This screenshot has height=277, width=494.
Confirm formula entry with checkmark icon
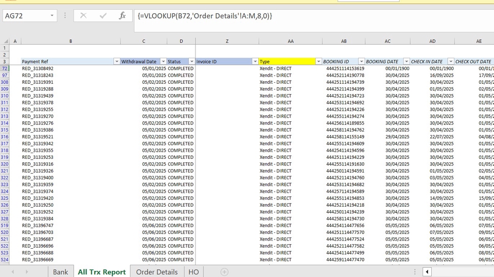click(x=103, y=16)
